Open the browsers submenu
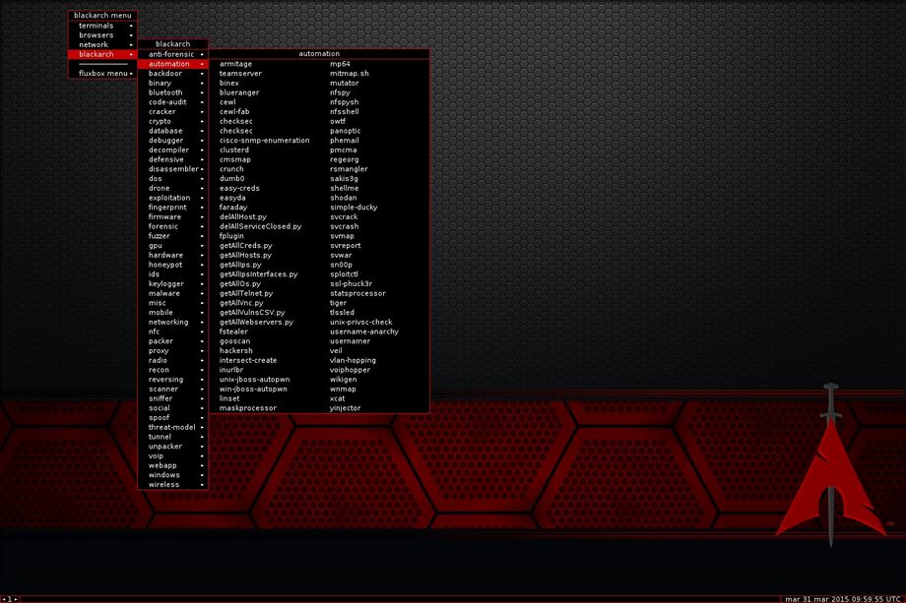Image resolution: width=906 pixels, height=603 pixels. (x=102, y=35)
